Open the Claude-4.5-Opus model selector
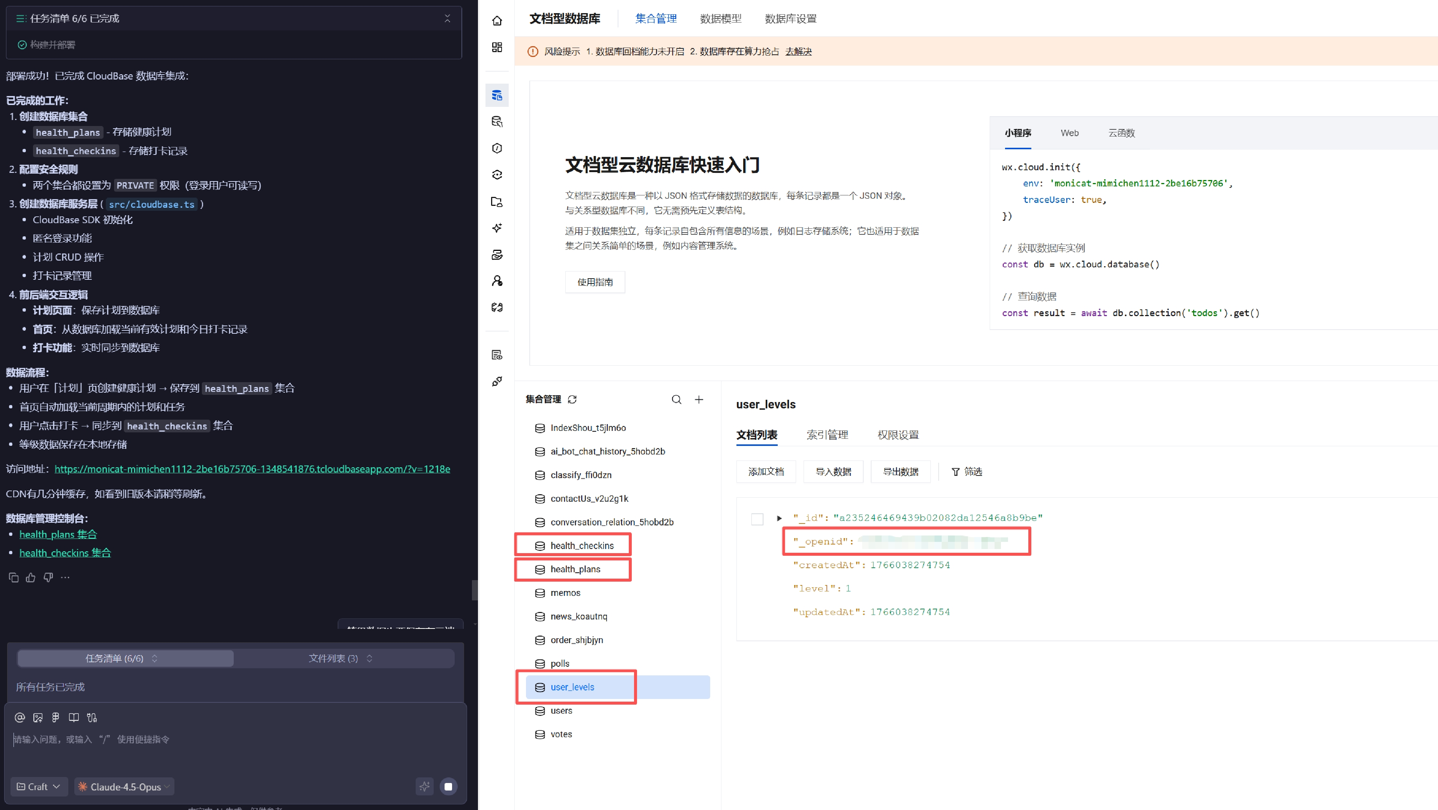1438x810 pixels. [124, 787]
